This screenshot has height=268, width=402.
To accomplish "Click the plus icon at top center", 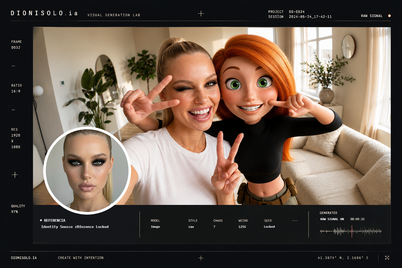I will 201,13.
